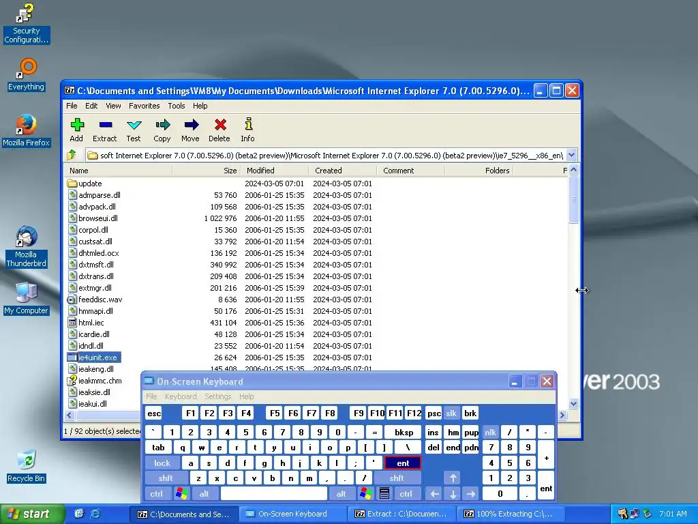Select the ie4uinit.exe file icon

[72, 358]
